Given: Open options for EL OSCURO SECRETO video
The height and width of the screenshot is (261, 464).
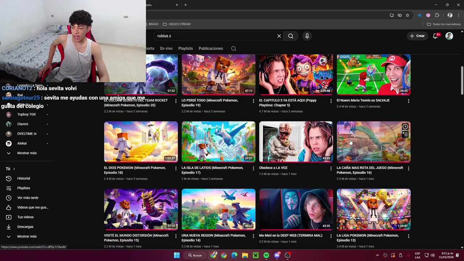Looking at the screenshot, I should (176, 101).
